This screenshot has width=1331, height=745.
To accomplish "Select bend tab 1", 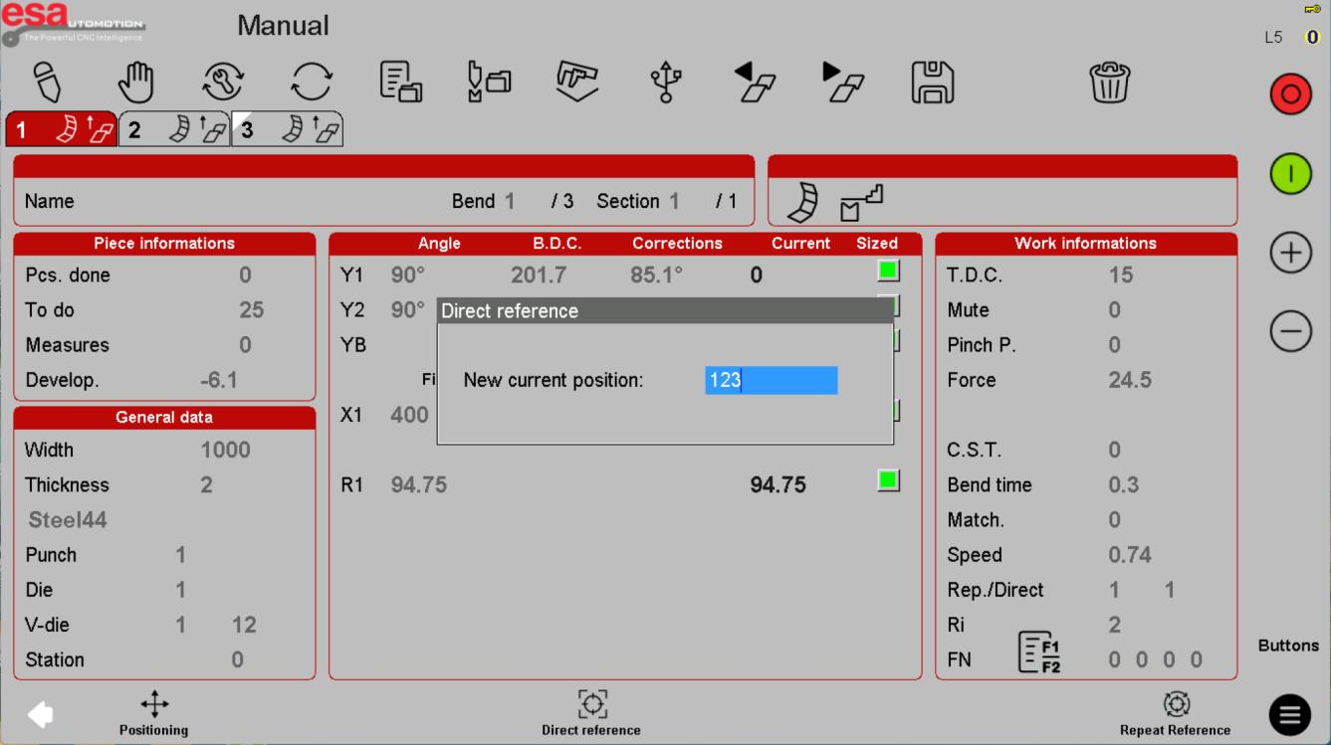I will [x=62, y=129].
